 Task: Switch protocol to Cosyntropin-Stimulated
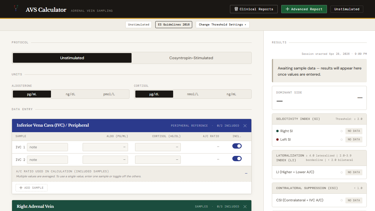coord(191,58)
